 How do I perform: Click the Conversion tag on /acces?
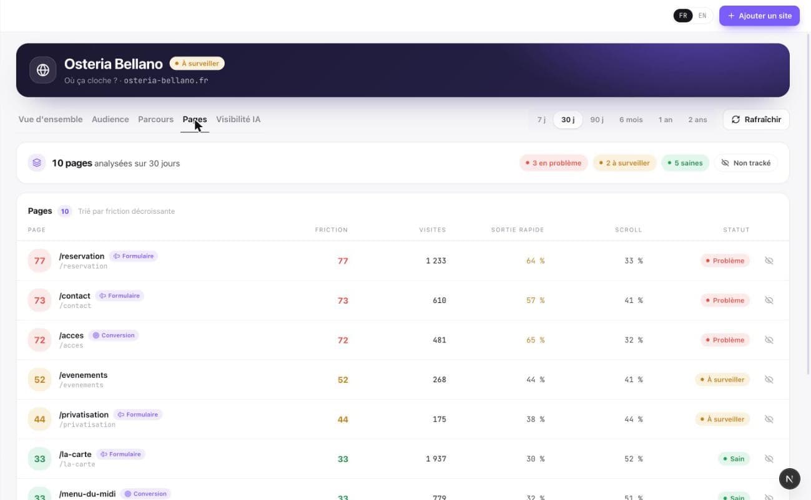pyautogui.click(x=114, y=335)
